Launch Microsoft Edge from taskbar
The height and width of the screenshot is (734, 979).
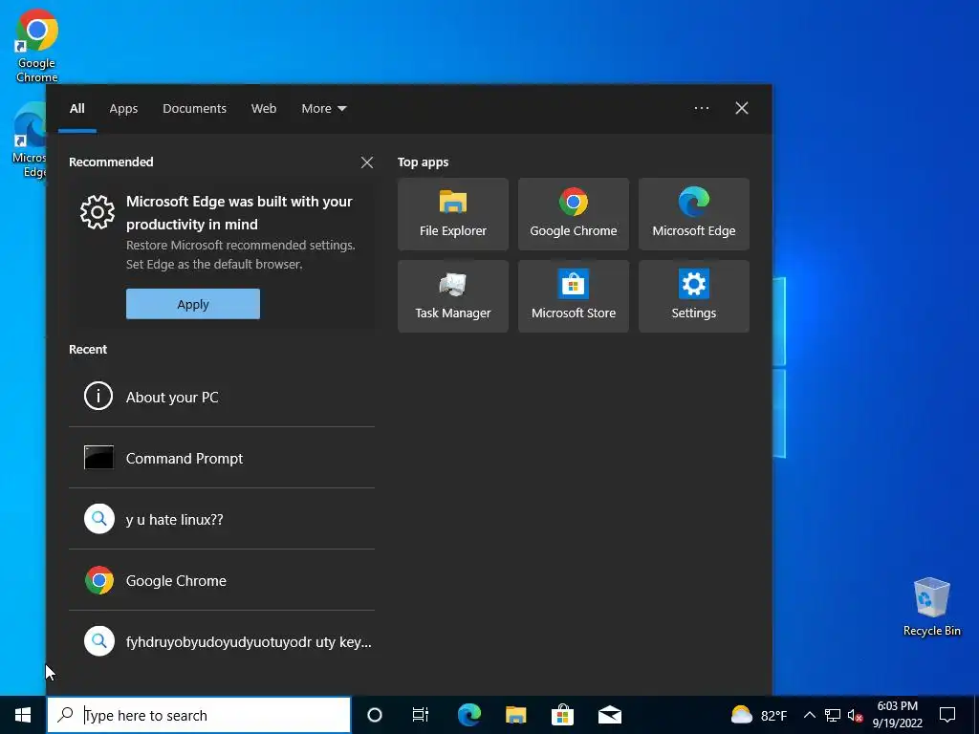coord(469,715)
